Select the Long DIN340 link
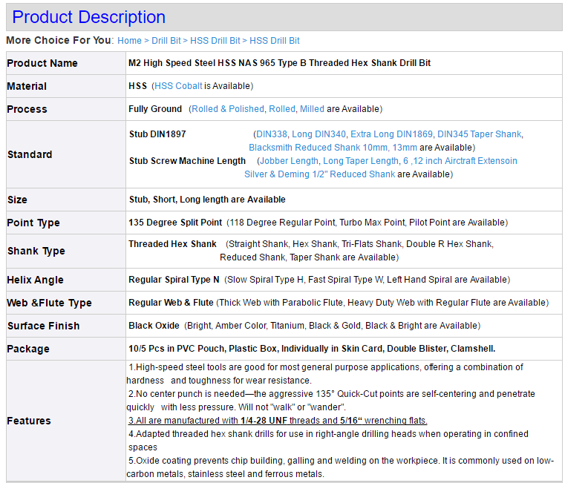 click(319, 134)
